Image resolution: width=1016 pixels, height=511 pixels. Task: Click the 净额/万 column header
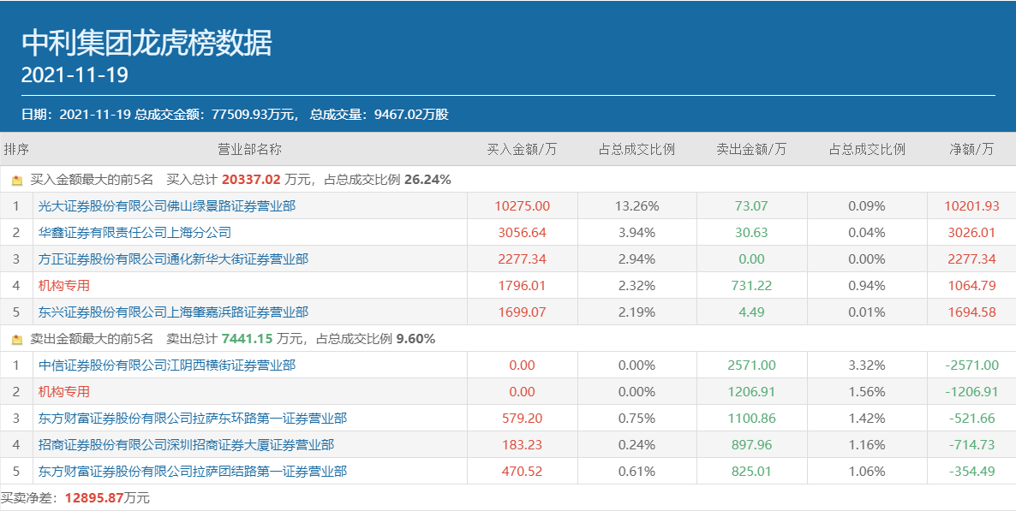click(971, 149)
